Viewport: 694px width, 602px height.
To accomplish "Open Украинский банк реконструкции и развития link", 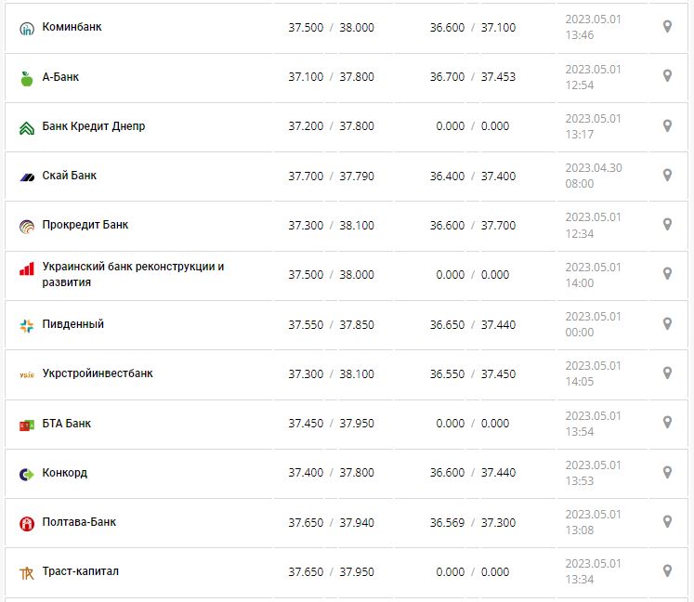I will tap(133, 274).
